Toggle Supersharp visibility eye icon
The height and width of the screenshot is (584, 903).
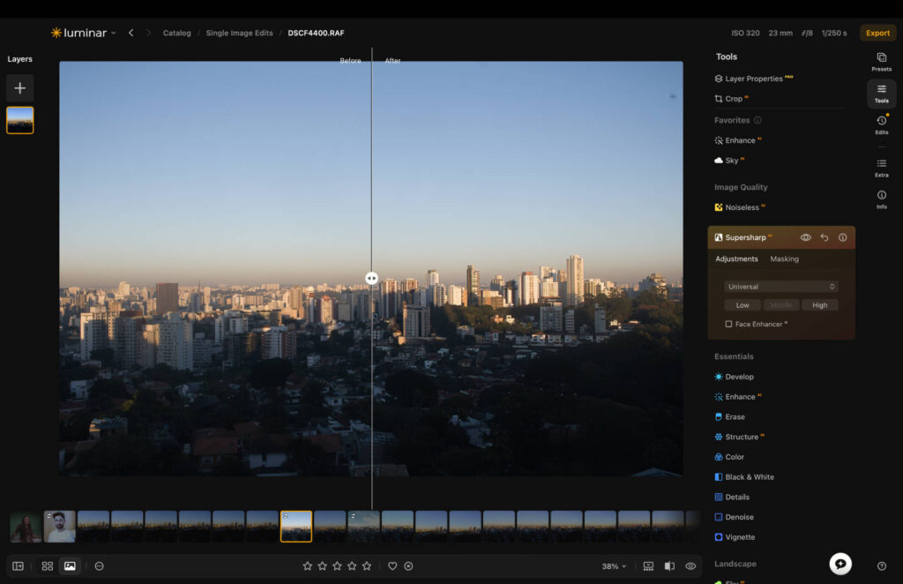[805, 237]
